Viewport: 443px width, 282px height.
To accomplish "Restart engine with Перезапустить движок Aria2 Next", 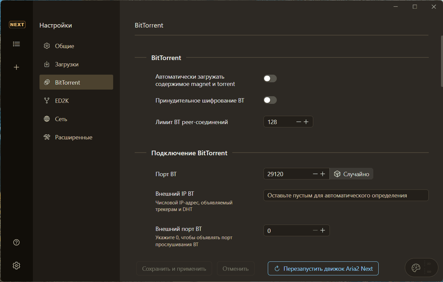I will 323,269.
